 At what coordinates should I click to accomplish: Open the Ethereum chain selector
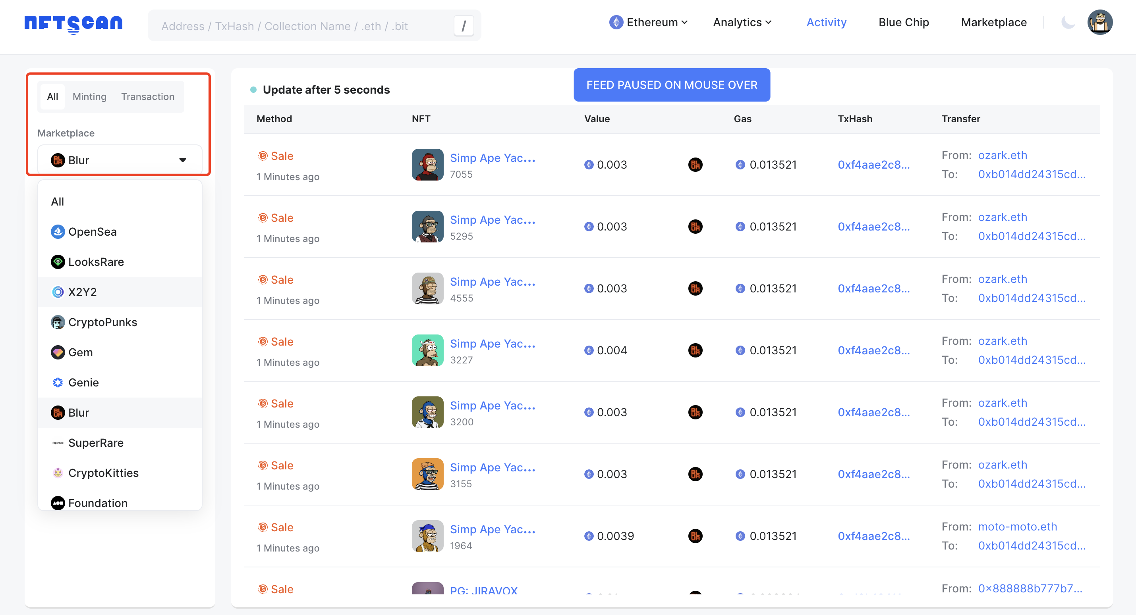pyautogui.click(x=648, y=22)
